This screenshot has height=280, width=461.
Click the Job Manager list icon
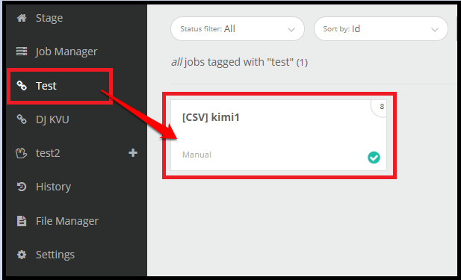click(x=22, y=52)
